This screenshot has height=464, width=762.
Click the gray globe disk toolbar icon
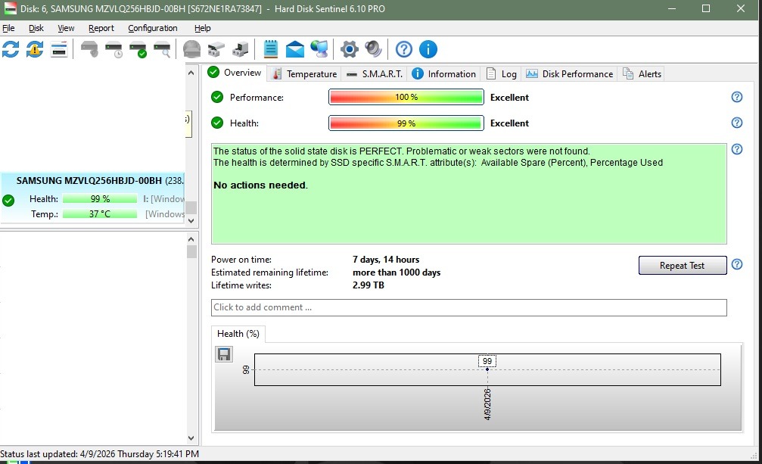point(191,49)
